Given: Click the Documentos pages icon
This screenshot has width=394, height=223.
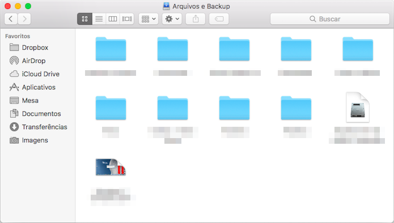Looking at the screenshot, I should pyautogui.click(x=14, y=113).
